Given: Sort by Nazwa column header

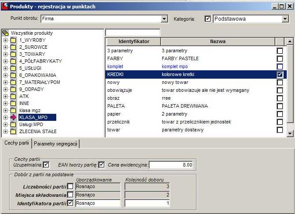Looking at the screenshot, I should [x=218, y=42].
